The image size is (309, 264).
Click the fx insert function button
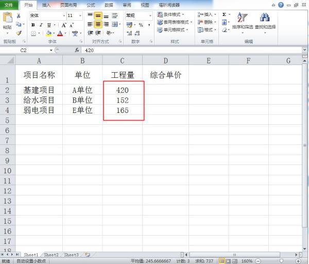point(77,51)
